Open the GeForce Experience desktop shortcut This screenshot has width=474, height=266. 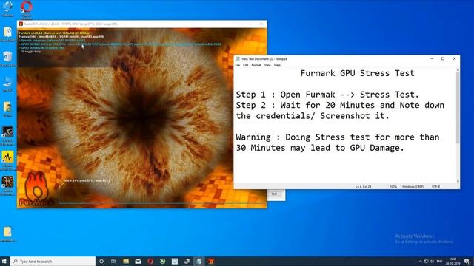7,135
